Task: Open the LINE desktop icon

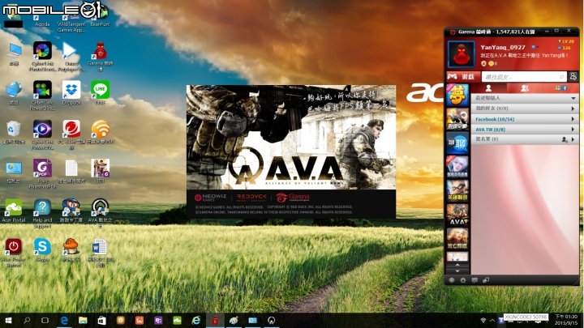Action: coord(101,93)
